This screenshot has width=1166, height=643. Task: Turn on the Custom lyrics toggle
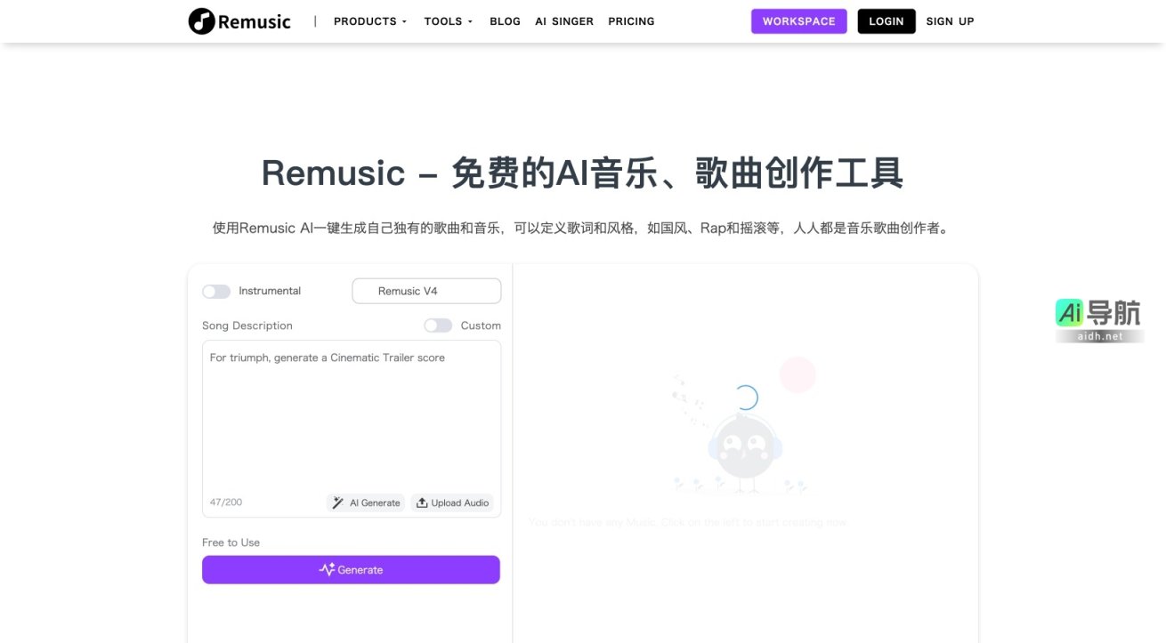pos(438,326)
